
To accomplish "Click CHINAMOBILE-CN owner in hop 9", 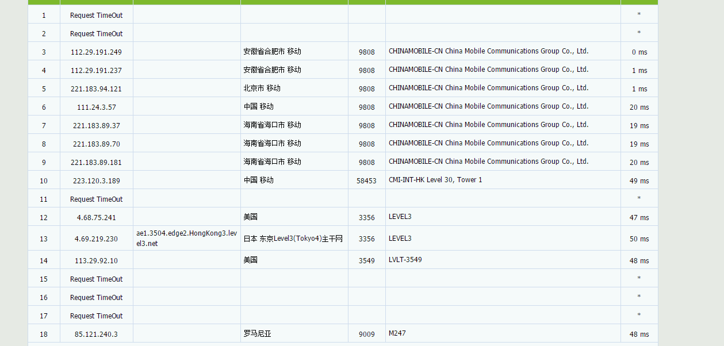I will tap(488, 161).
